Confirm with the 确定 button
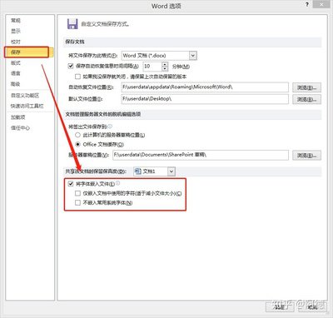The width and height of the screenshot is (333, 318). (280, 306)
